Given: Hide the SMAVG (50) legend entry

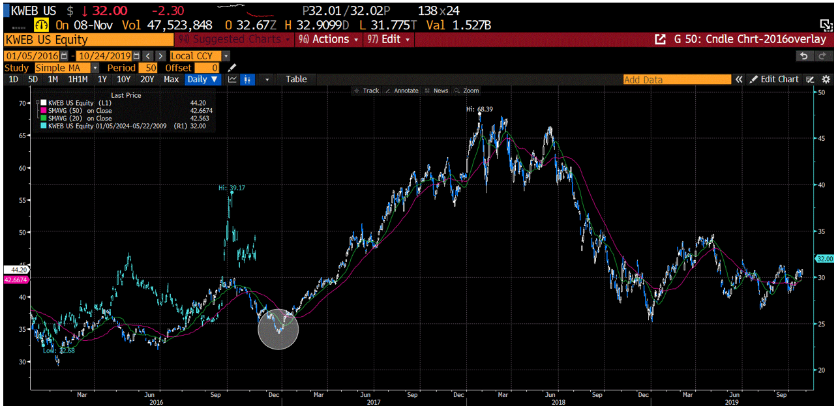Looking at the screenshot, I should click(44, 110).
